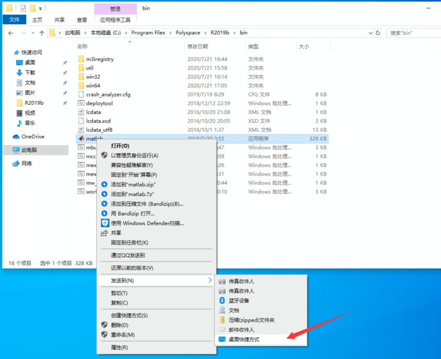The image size is (441, 359).
Task: Click the 视频 video icon in sidebar
Action: click(x=19, y=113)
